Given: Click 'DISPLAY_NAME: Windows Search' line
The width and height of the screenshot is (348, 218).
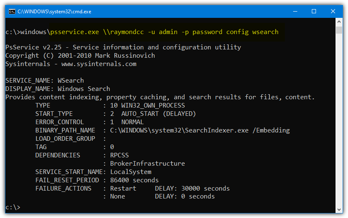Looking at the screenshot, I should (58, 89).
